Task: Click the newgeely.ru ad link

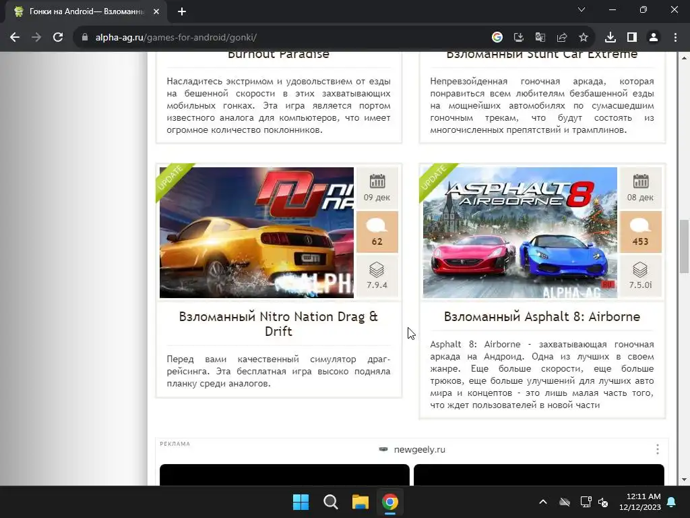Action: coord(419,450)
